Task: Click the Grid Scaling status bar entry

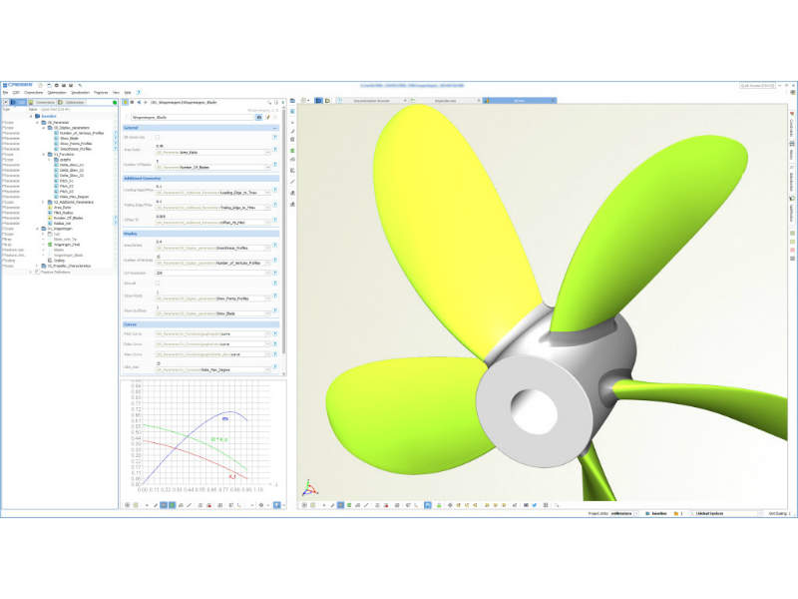Action: (780, 513)
